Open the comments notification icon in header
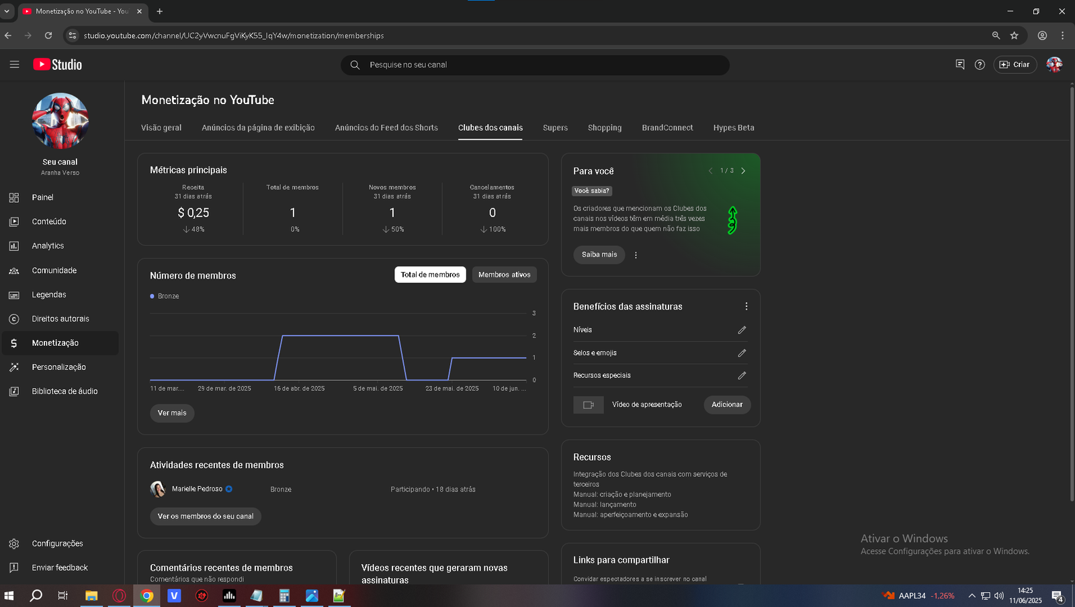 (x=960, y=64)
